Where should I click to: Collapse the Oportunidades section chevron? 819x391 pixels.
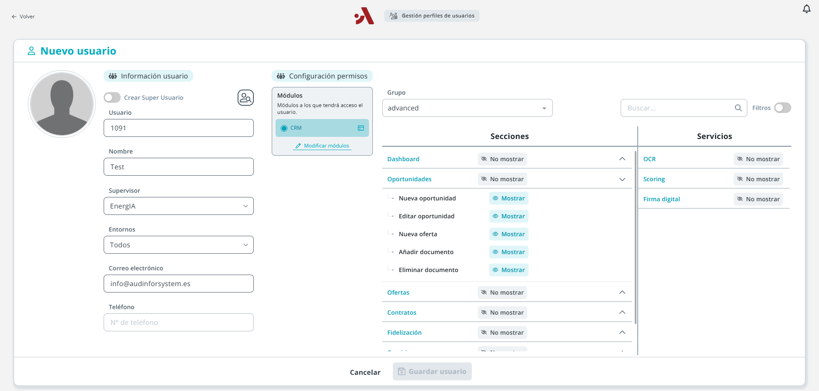622,179
